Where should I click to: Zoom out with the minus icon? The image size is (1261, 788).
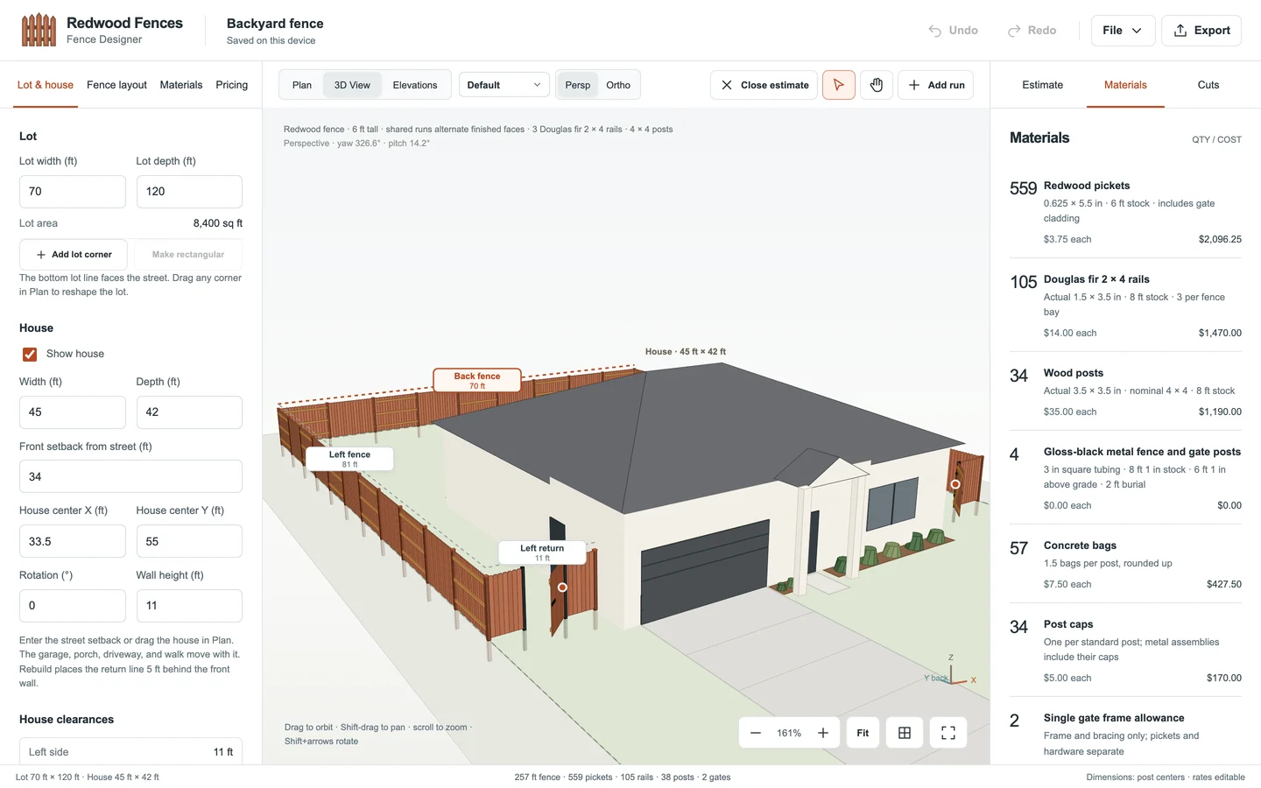(x=756, y=733)
